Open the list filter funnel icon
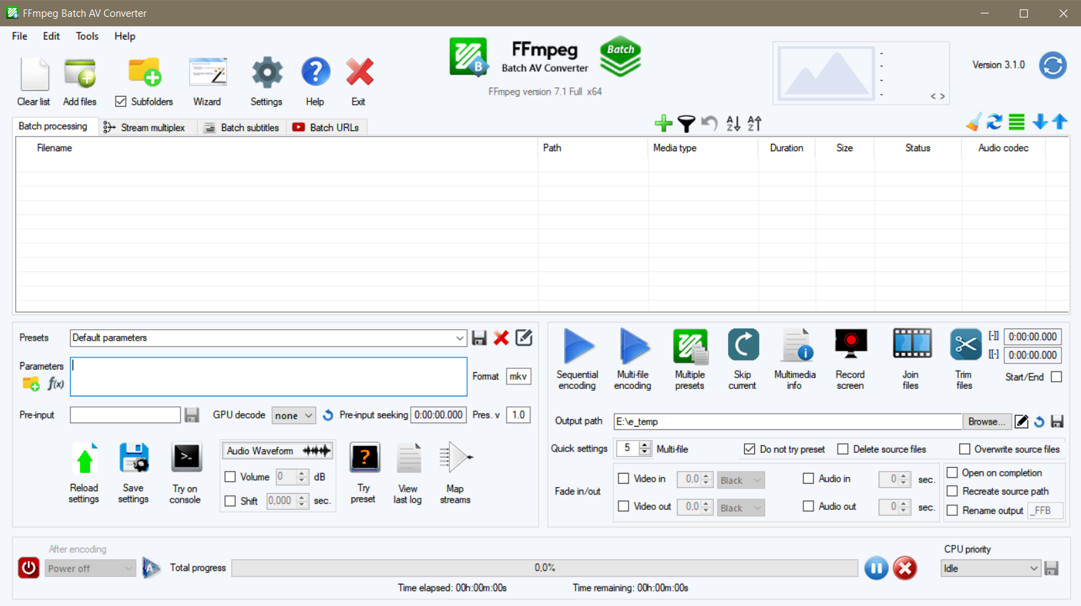Screen dimensions: 1081x606 tap(686, 123)
